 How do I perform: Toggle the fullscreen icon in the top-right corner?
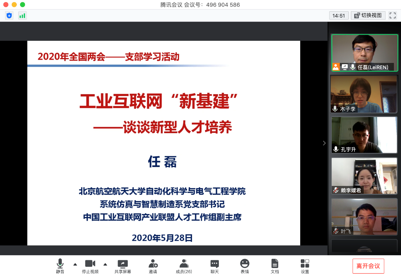point(392,15)
